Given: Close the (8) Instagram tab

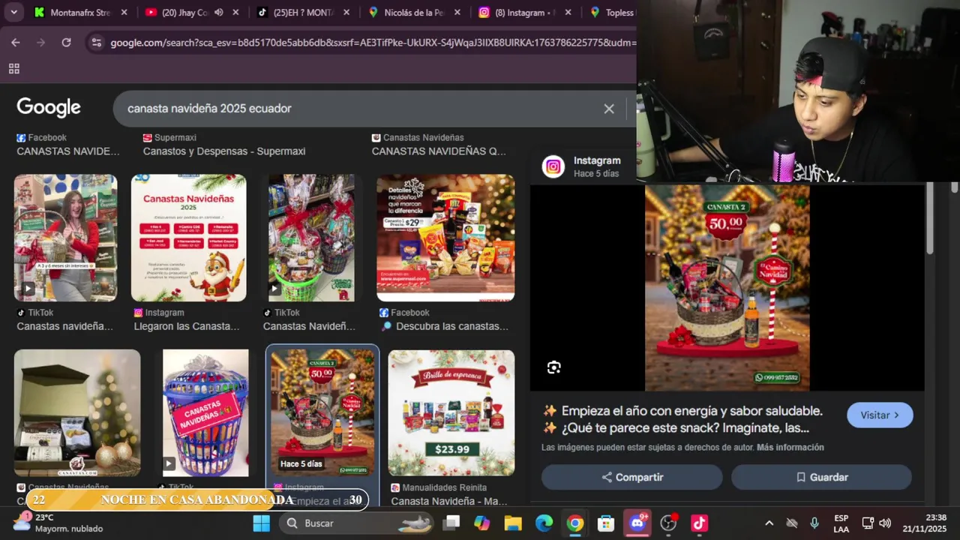Looking at the screenshot, I should [x=568, y=12].
